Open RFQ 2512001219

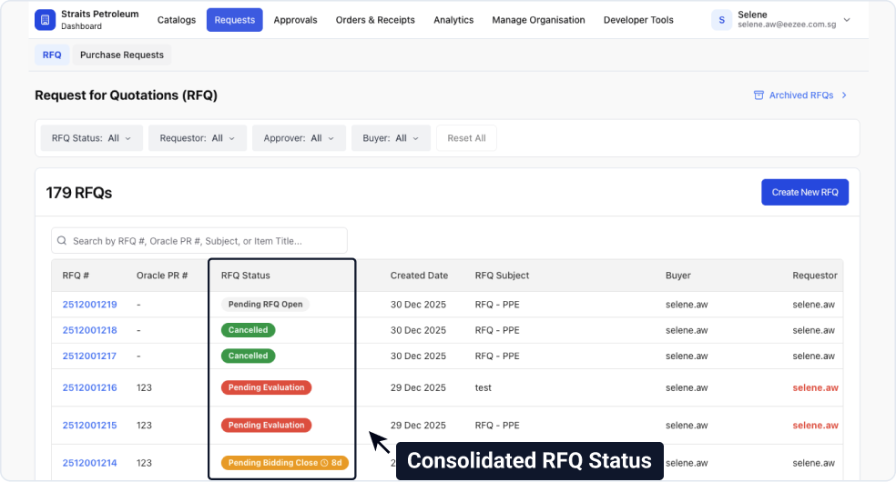coord(90,305)
